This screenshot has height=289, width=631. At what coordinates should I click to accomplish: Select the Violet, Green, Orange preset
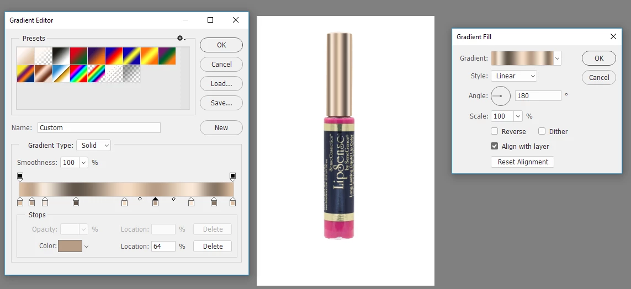[167, 56]
